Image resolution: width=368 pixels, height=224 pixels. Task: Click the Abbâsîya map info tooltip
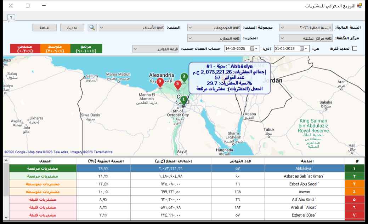pos(230,78)
